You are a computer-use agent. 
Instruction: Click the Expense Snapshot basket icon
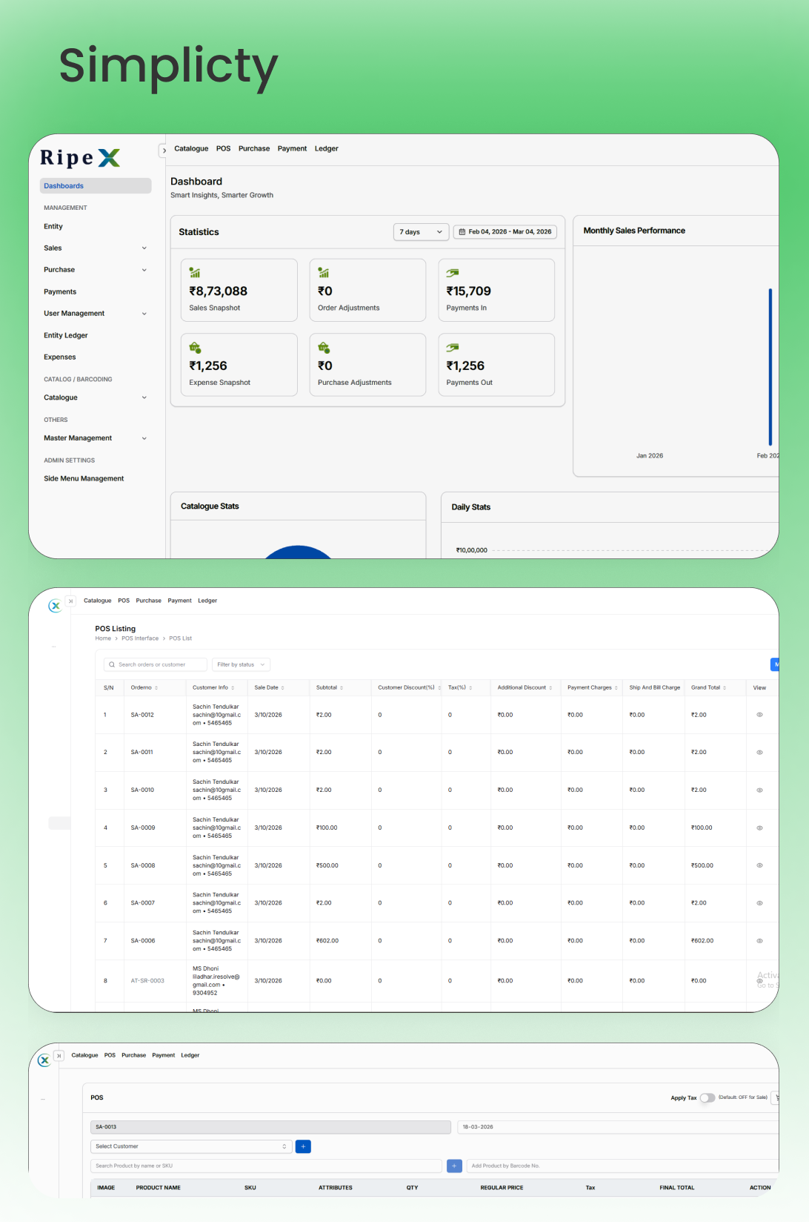tap(195, 348)
